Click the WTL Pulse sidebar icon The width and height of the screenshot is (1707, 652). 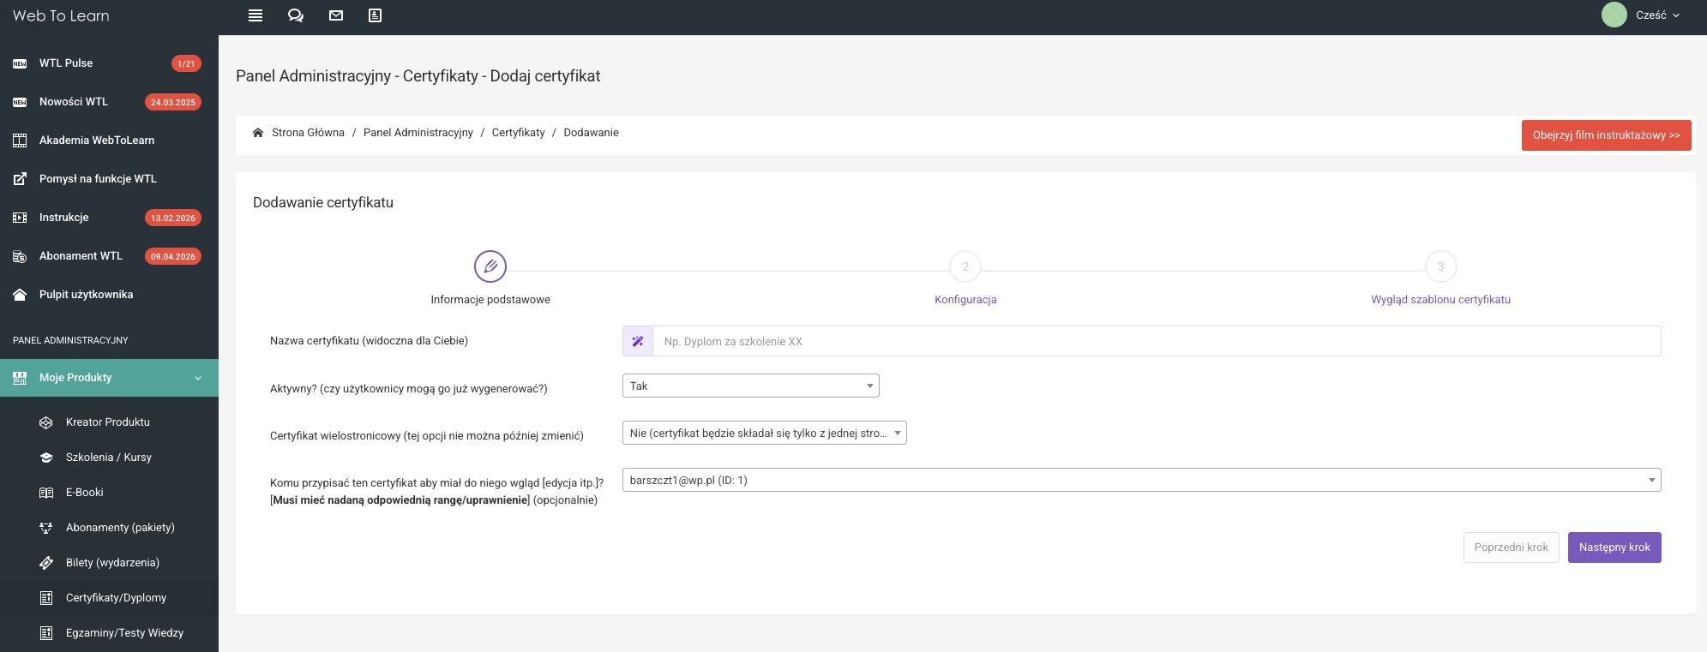point(20,63)
